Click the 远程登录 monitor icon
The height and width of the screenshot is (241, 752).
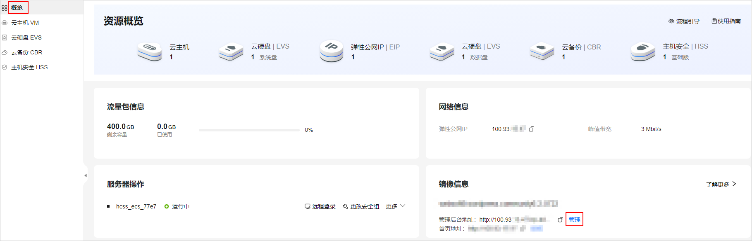[x=307, y=206]
